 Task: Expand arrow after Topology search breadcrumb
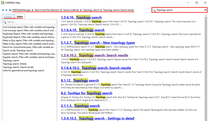point(101,10)
